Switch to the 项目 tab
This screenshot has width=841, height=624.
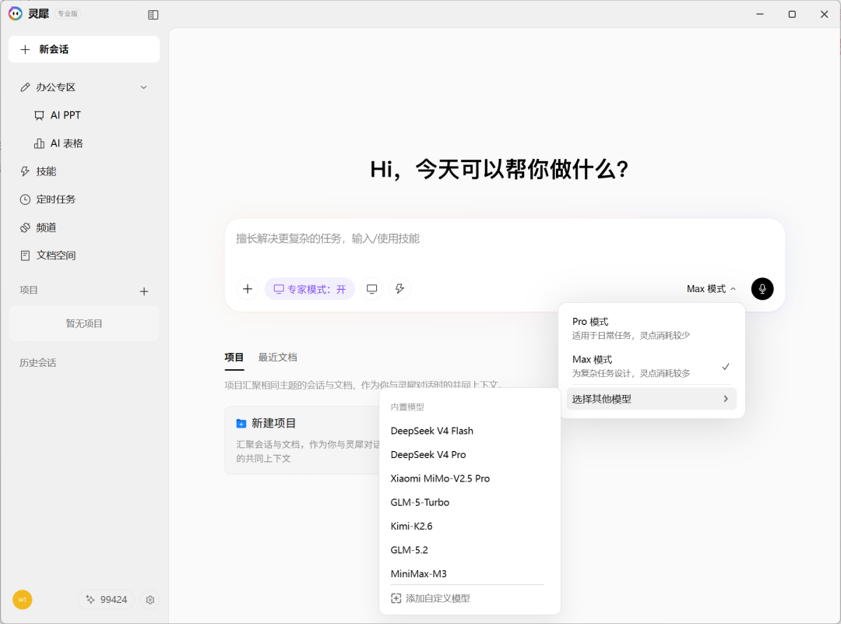(234, 358)
